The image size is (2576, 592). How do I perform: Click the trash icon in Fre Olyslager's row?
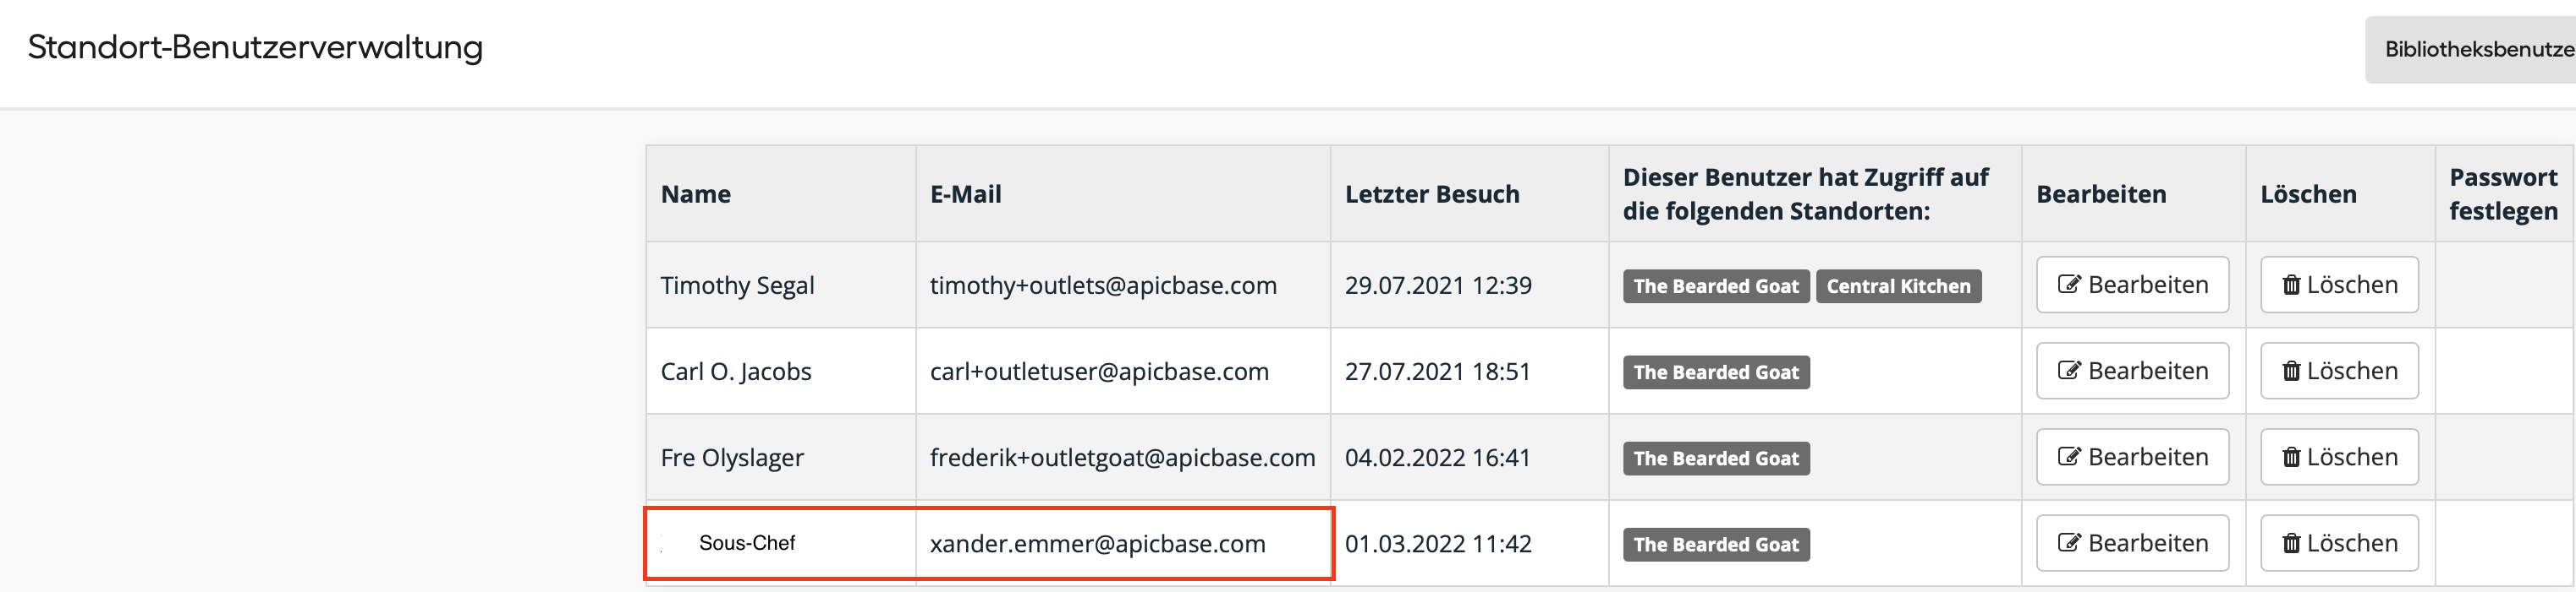coord(2291,456)
